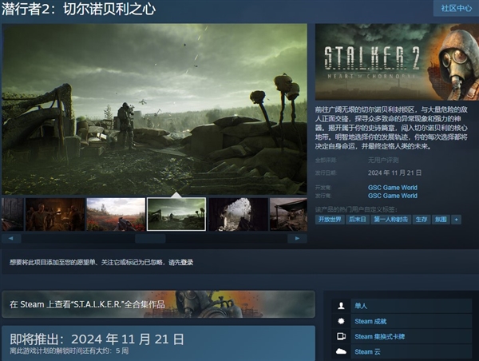The height and width of the screenshot is (361, 479).
Task: Open the 社区中心 community hub
Action: pyautogui.click(x=458, y=8)
